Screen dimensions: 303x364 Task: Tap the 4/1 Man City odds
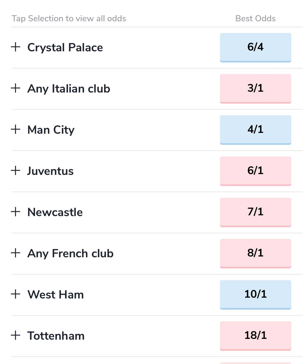(x=255, y=130)
